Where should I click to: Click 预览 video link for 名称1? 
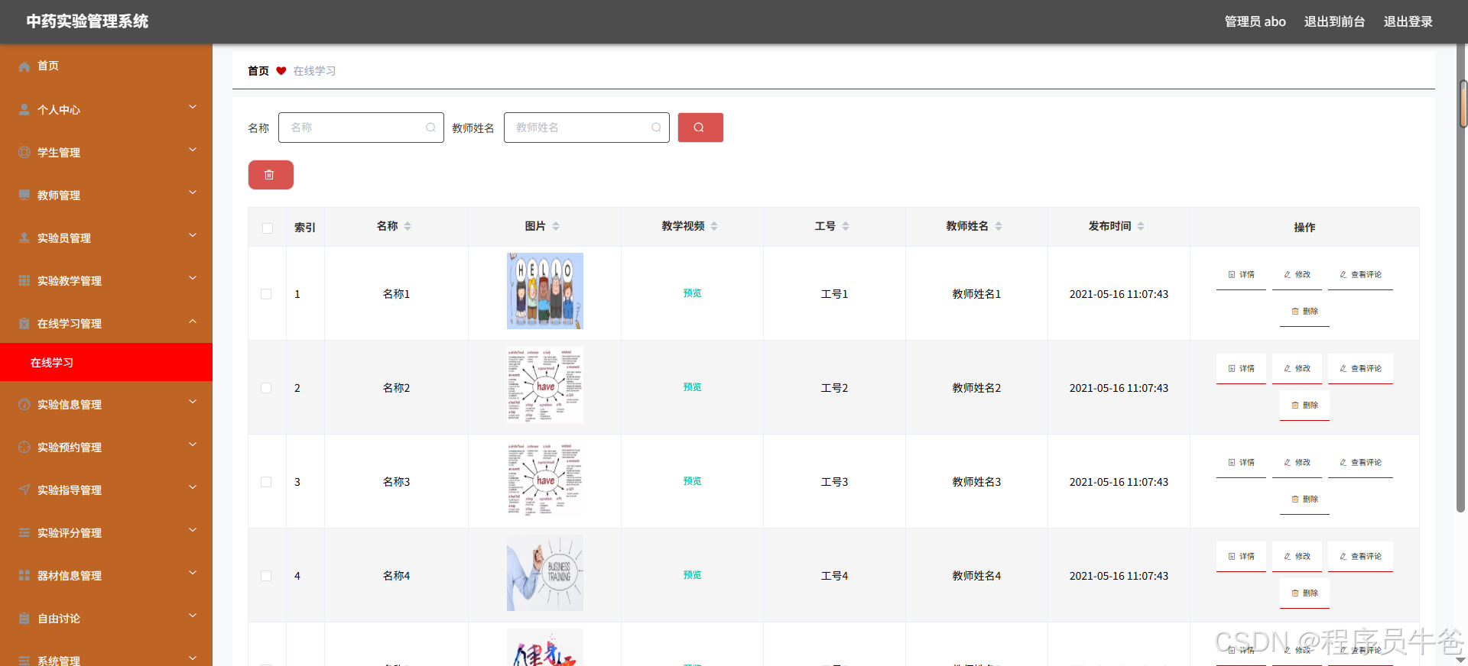point(692,293)
